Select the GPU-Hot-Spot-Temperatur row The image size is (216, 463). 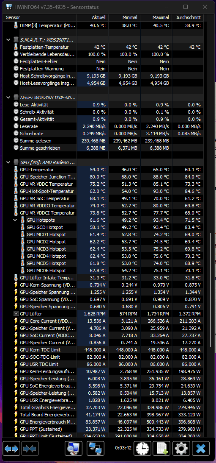pos(104,191)
